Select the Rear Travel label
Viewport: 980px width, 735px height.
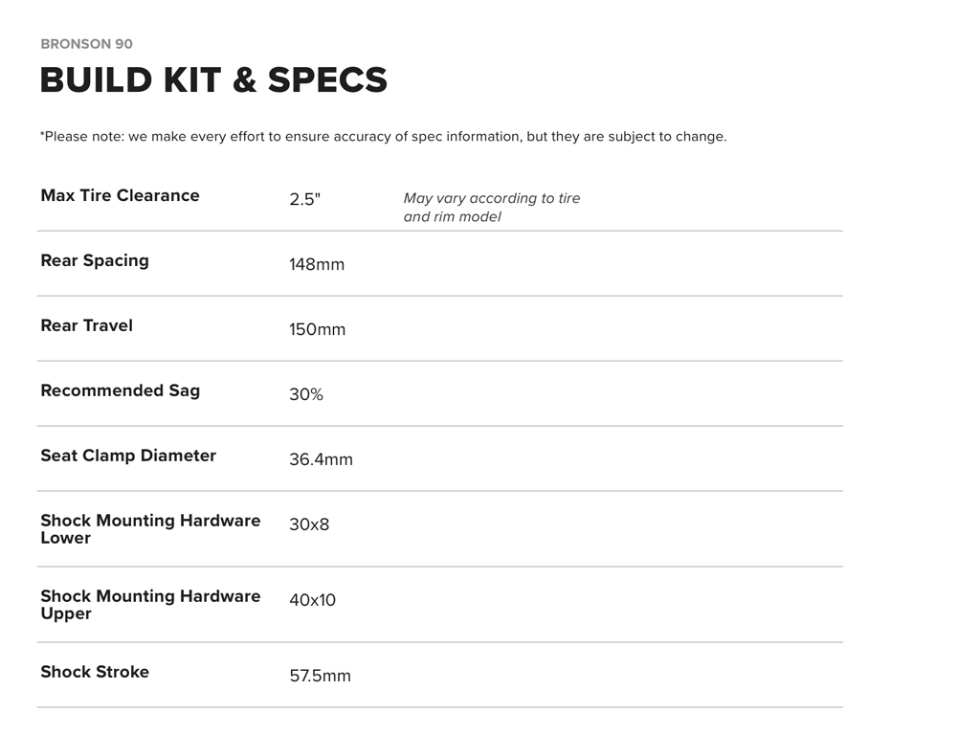pos(86,325)
